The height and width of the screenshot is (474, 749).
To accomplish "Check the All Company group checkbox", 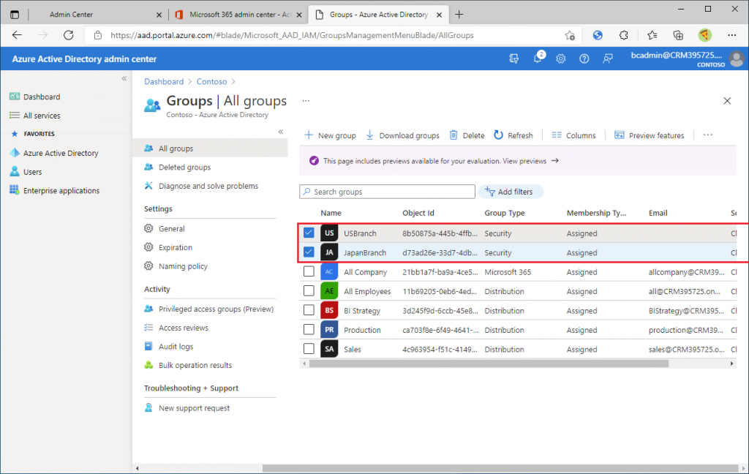I will pyautogui.click(x=309, y=271).
